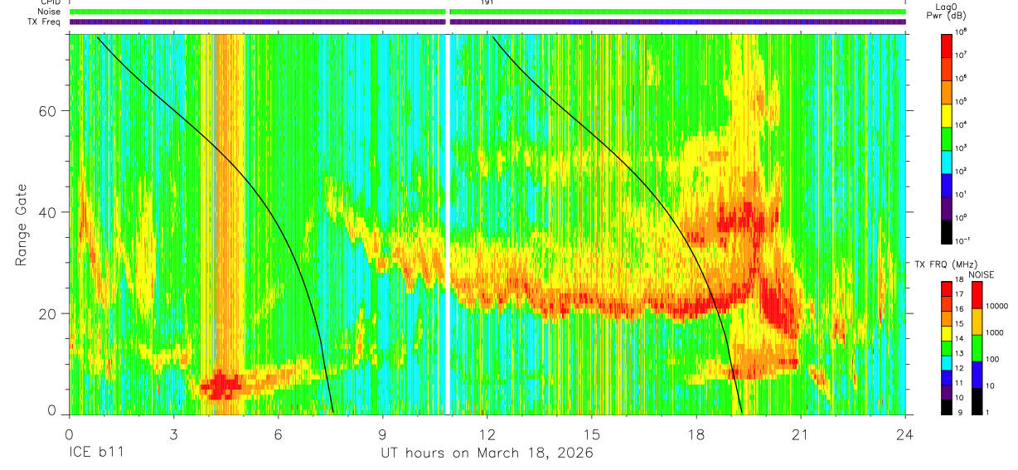Image resolution: width=1018 pixels, height=470 pixels.
Task: Click the 10000 label on the NOISE colorbar
Action: [999, 307]
